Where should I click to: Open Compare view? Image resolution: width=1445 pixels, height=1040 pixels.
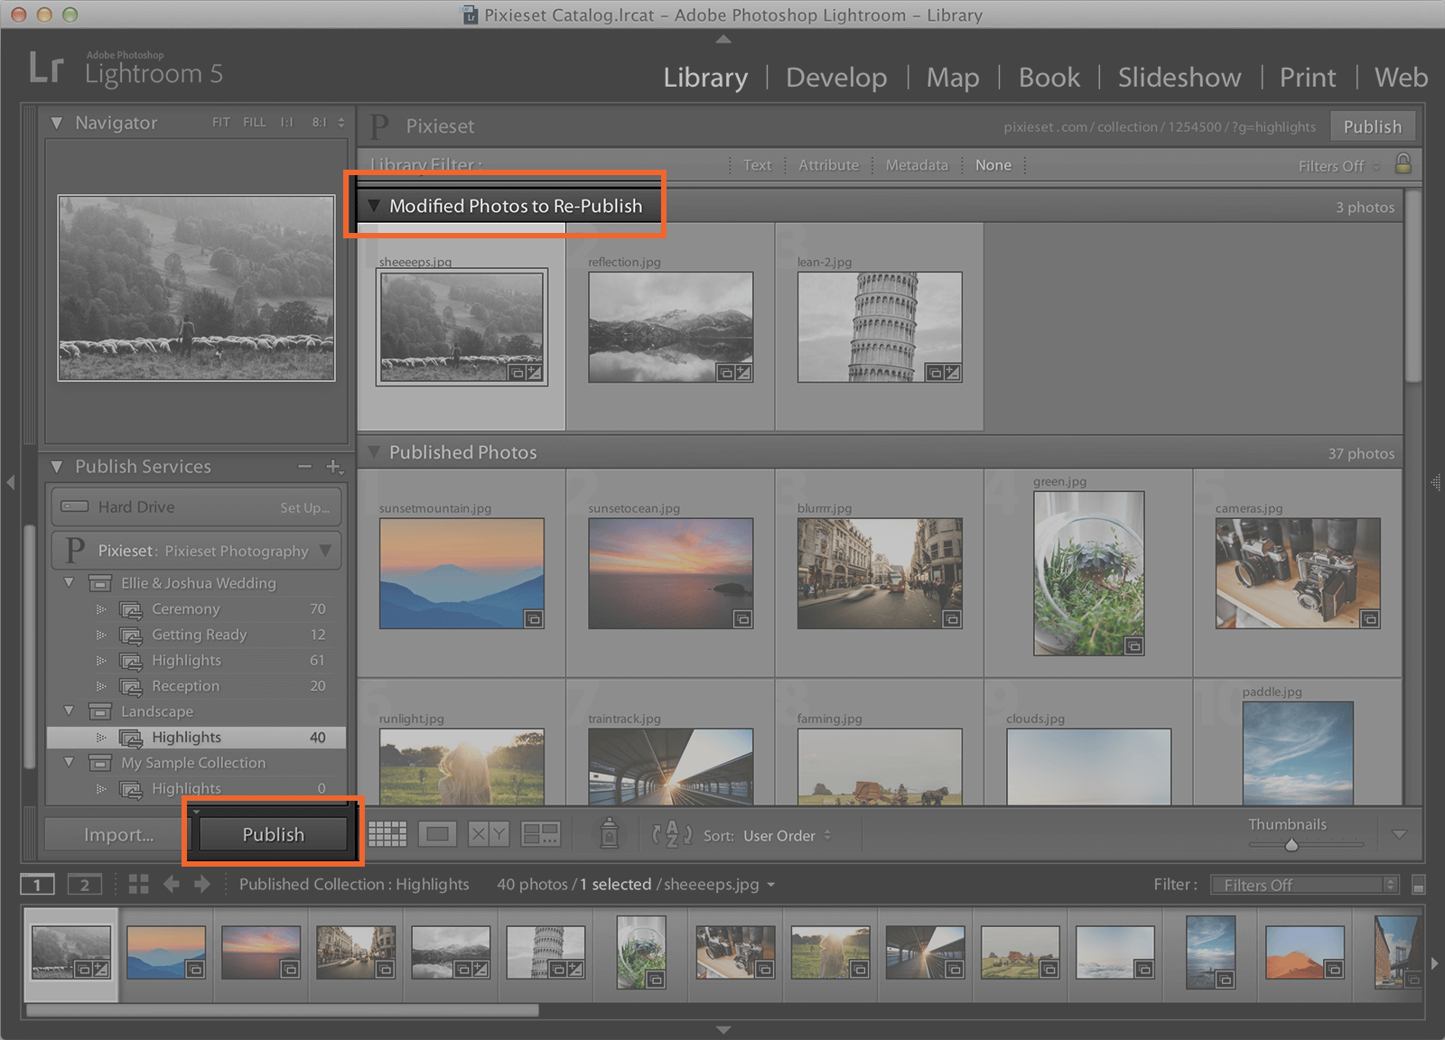488,834
